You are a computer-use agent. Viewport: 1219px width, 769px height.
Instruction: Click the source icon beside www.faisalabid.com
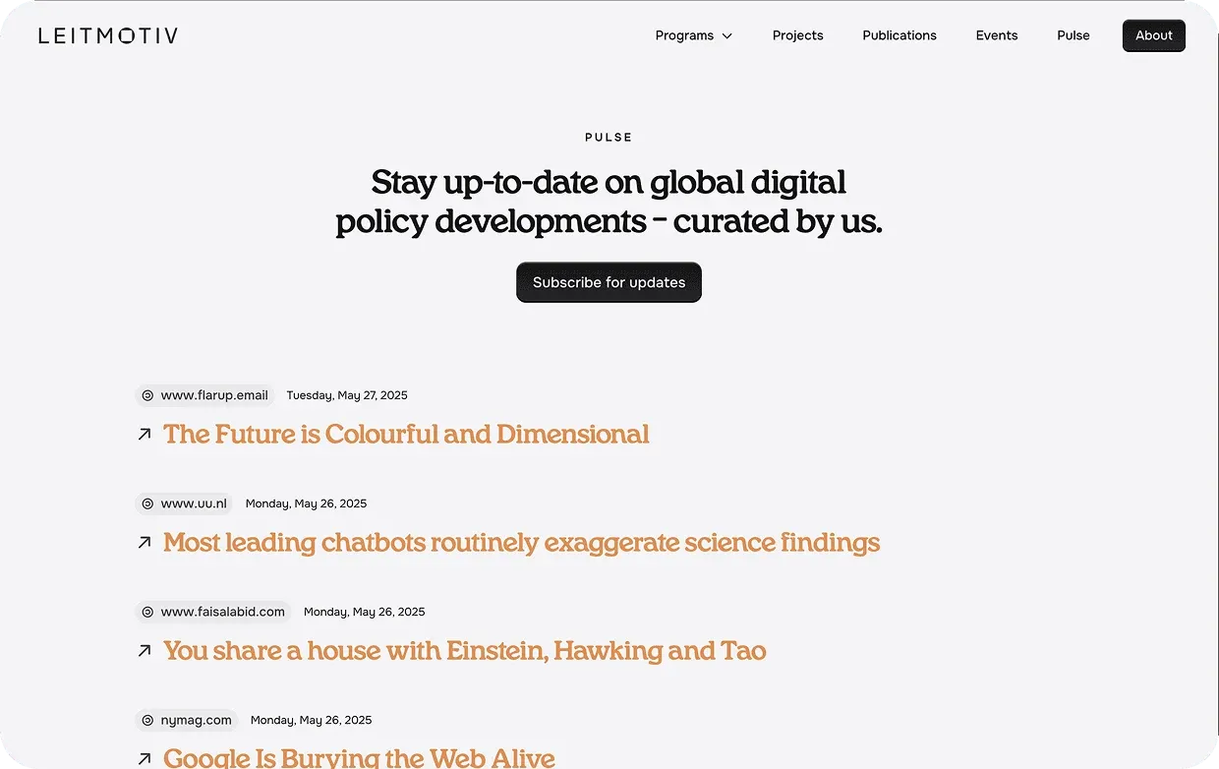pyautogui.click(x=147, y=612)
